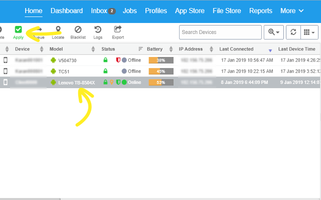Click the Android icon for V504730
This screenshot has width=321, height=200.
point(53,60)
